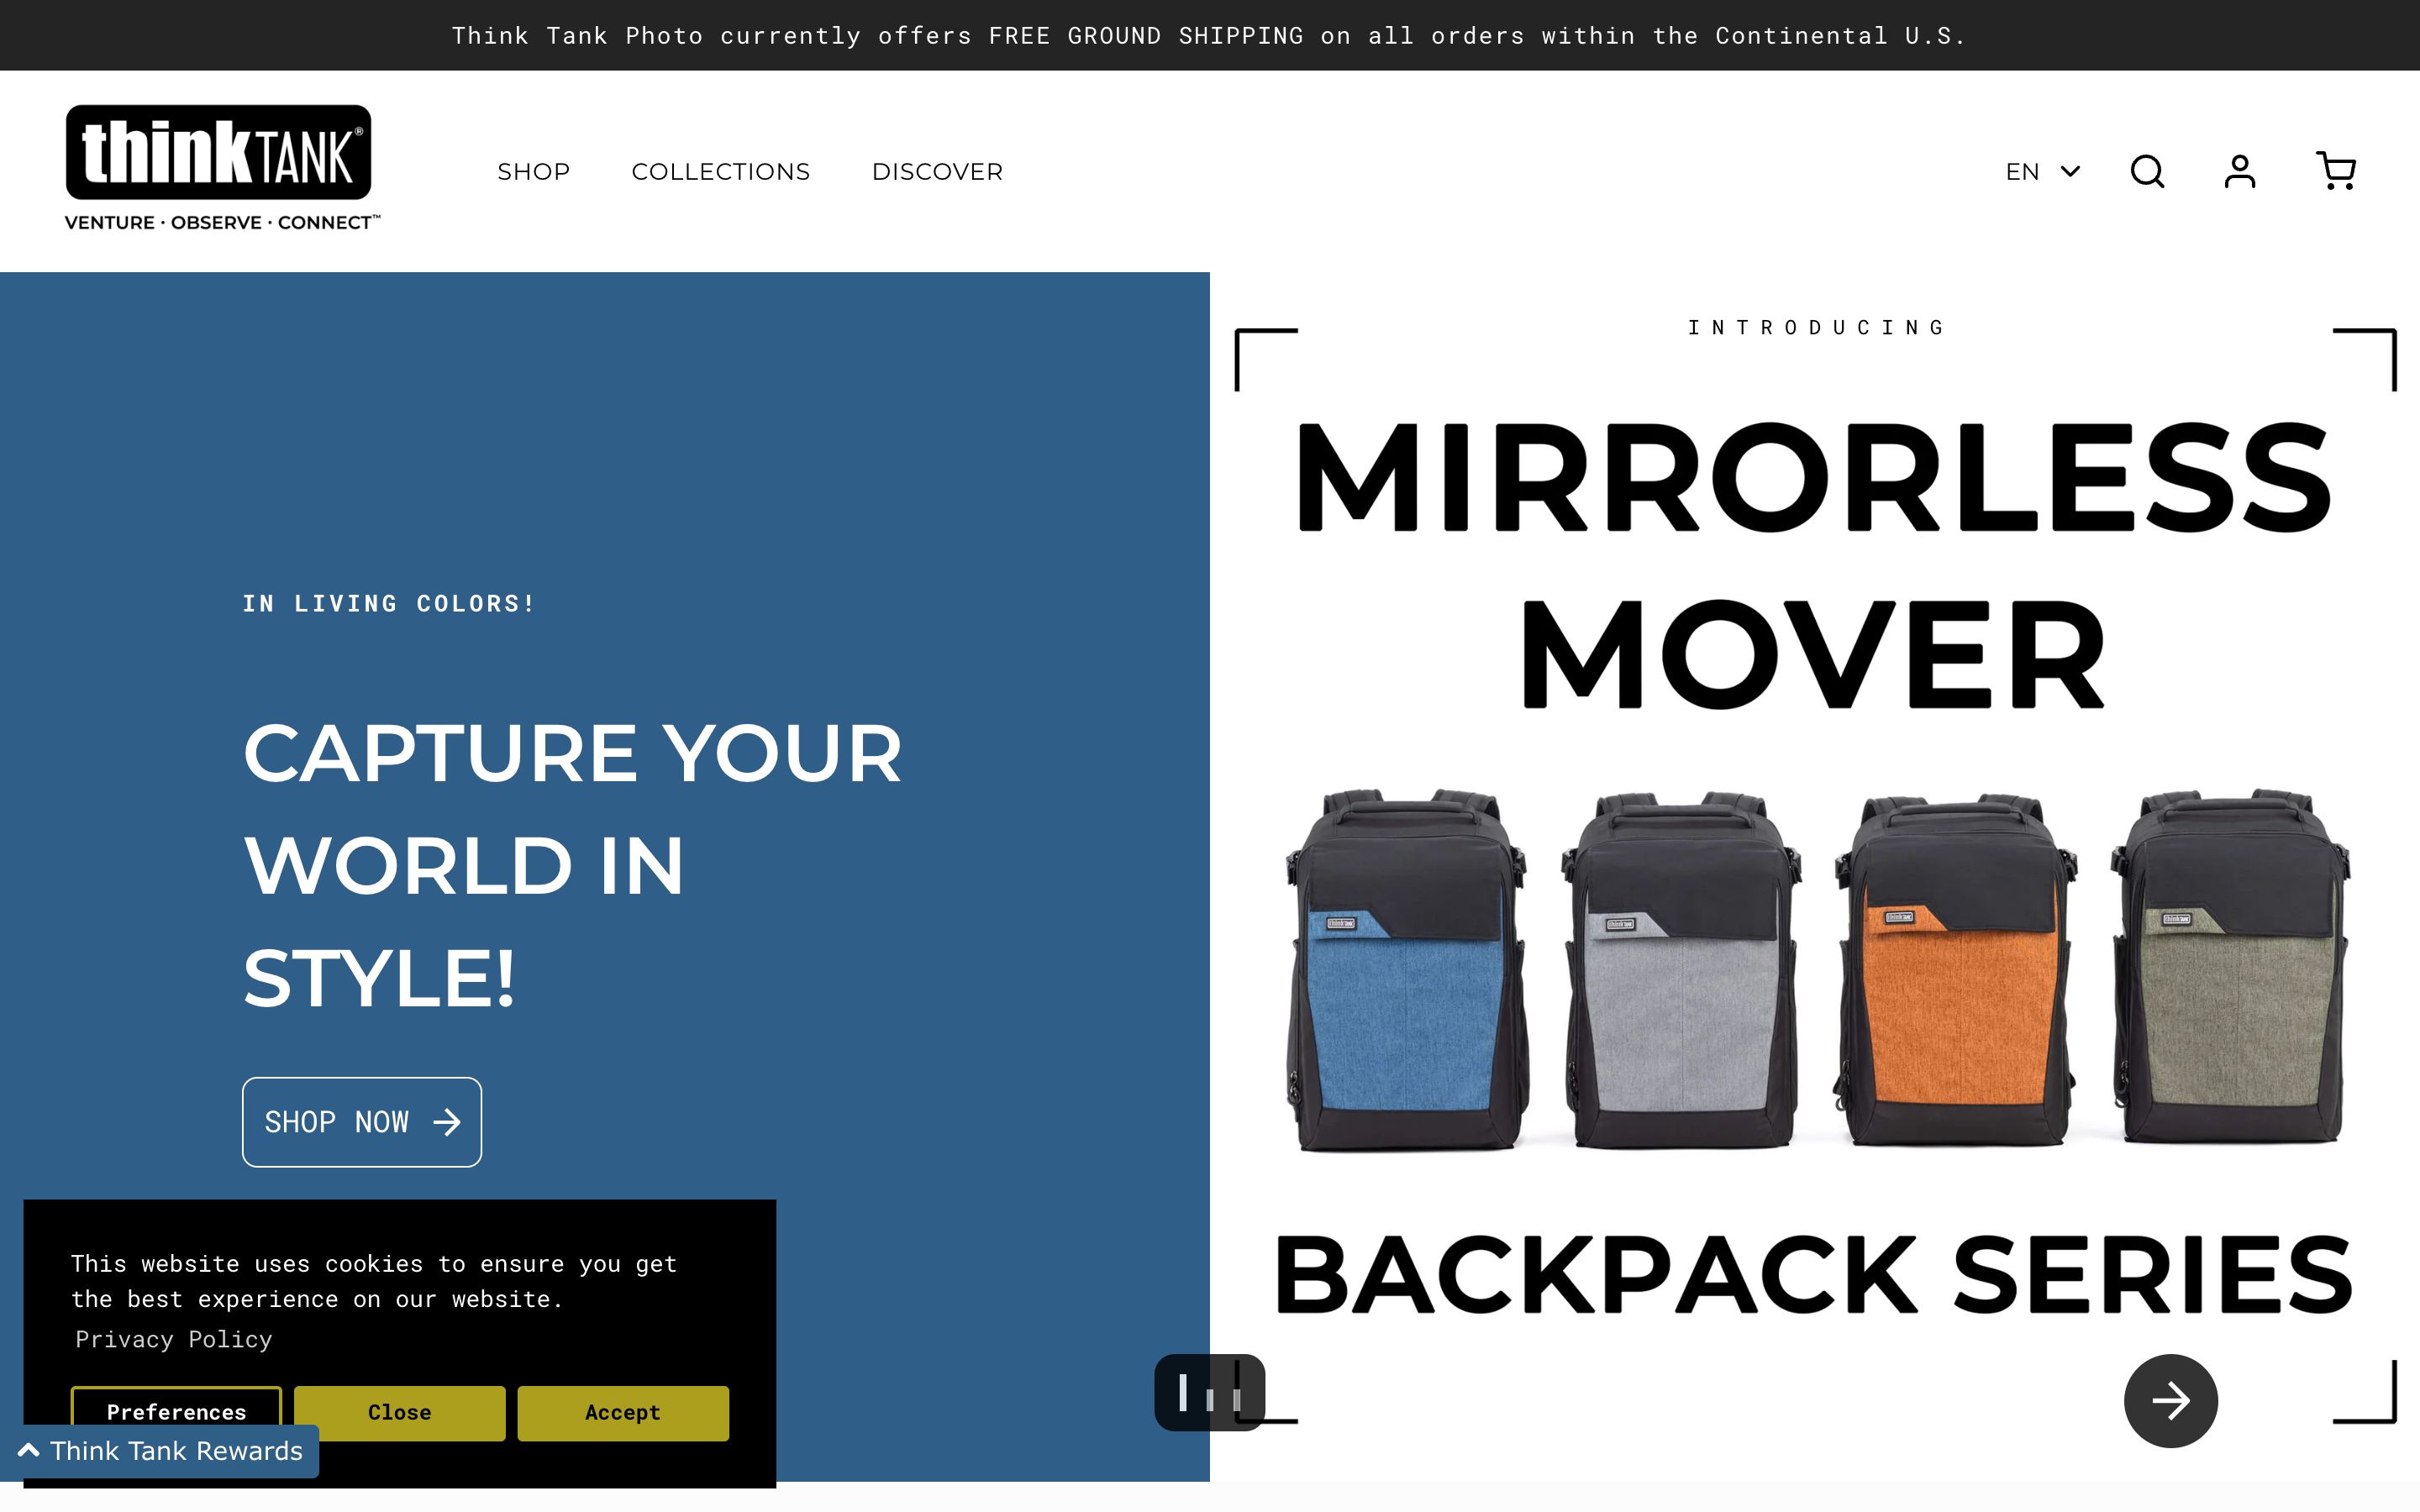Expand Think Tank Rewards chevron
The height and width of the screenshot is (1512, 2420).
29,1450
